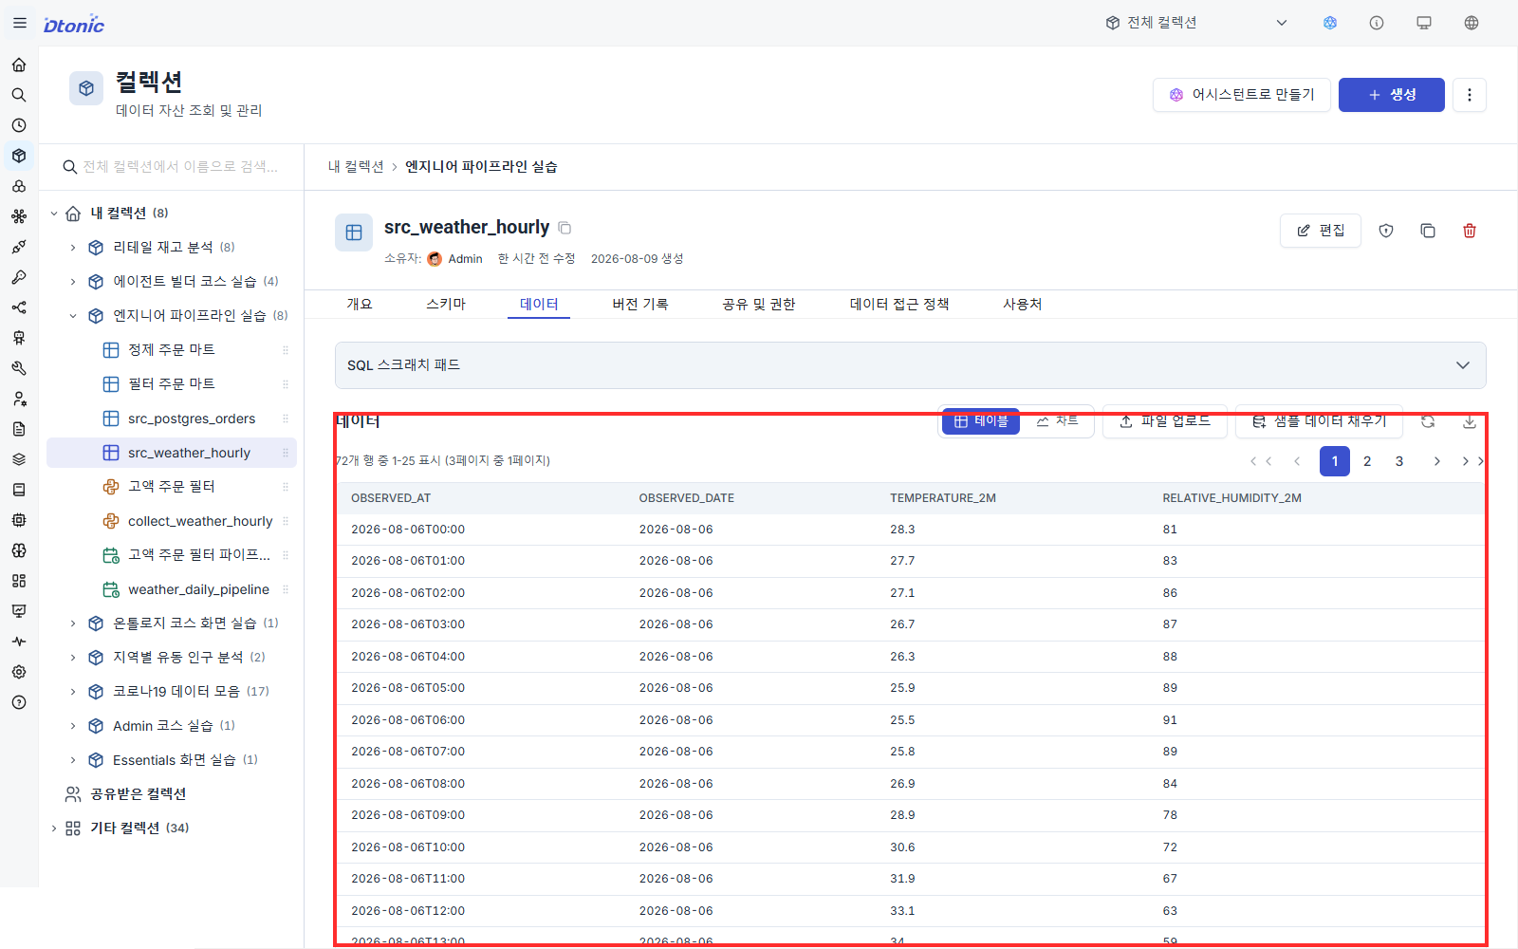Go to page 2 of data table
The height and width of the screenshot is (949, 1518).
[1367, 461]
